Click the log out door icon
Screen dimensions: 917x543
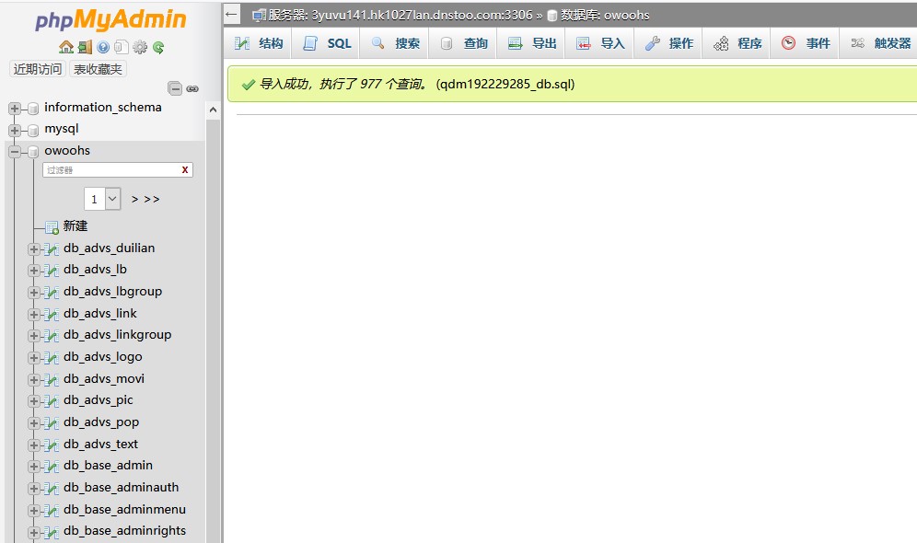tap(84, 47)
